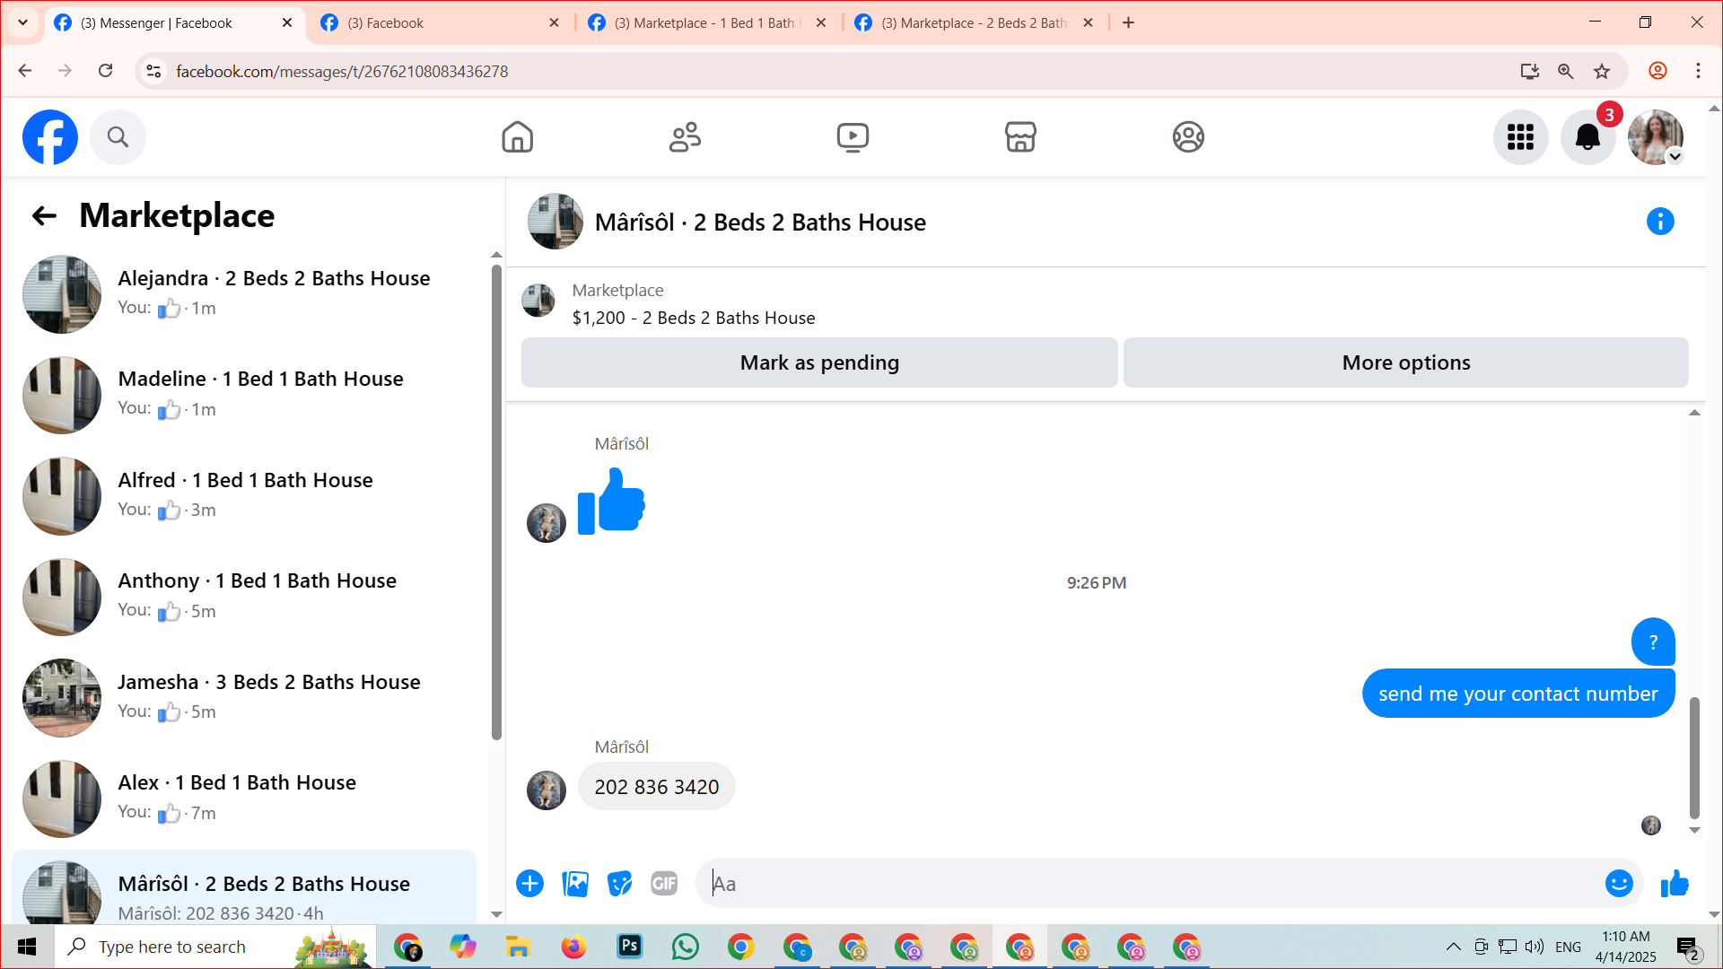
Task: Click the conversation information icon
Action: pyautogui.click(x=1659, y=222)
